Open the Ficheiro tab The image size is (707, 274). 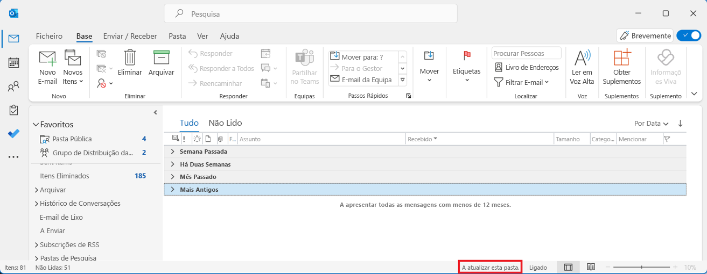click(49, 36)
